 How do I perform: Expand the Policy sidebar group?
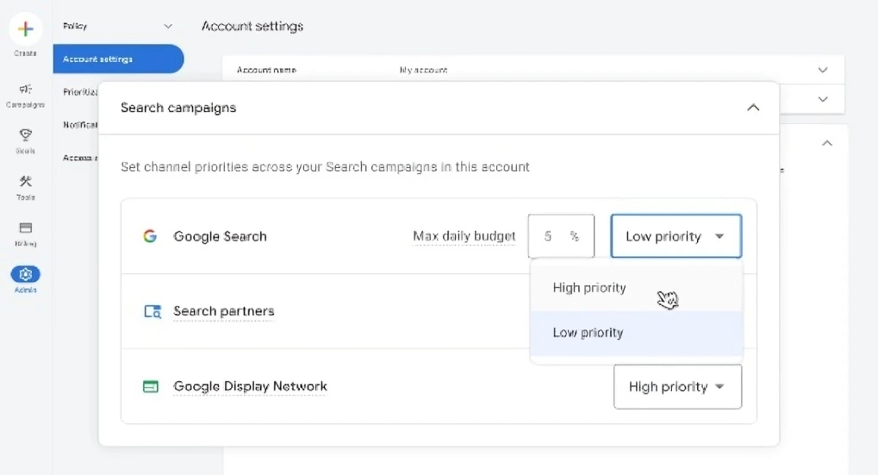tap(167, 27)
